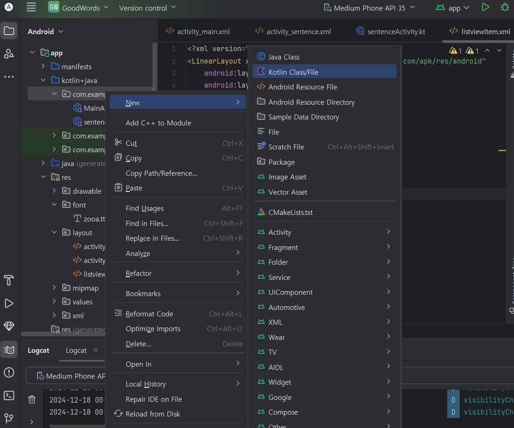
Task: Expand the Fragment submenu
Action: coord(325,248)
